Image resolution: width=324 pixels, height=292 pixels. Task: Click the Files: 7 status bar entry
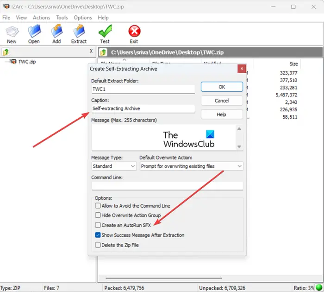[x=52, y=288]
